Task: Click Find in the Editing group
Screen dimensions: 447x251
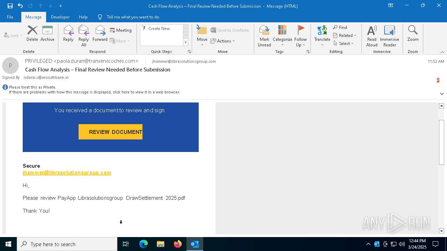Action: point(340,28)
